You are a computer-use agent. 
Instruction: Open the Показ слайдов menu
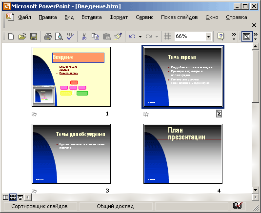pyautogui.click(x=179, y=17)
